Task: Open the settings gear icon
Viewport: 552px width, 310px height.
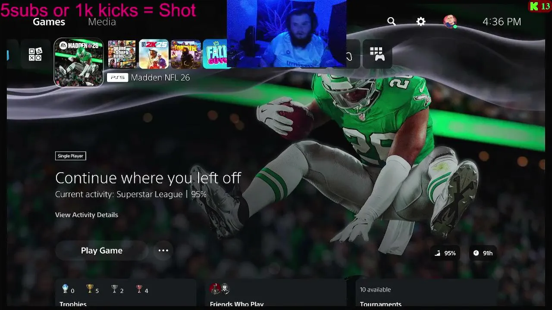Action: coord(421,22)
